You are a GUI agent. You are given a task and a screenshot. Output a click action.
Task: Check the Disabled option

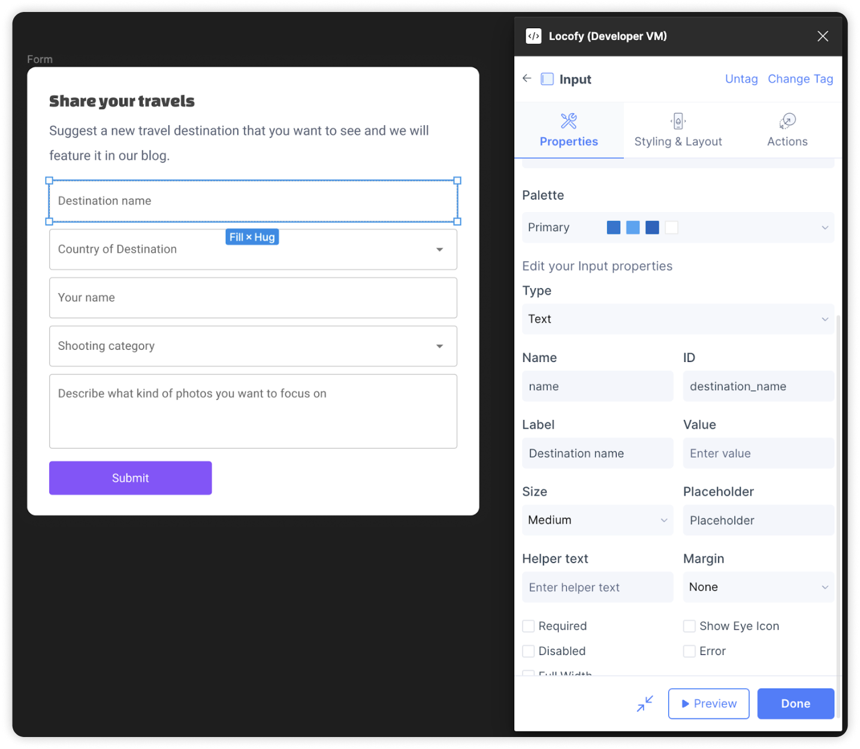[x=528, y=651]
